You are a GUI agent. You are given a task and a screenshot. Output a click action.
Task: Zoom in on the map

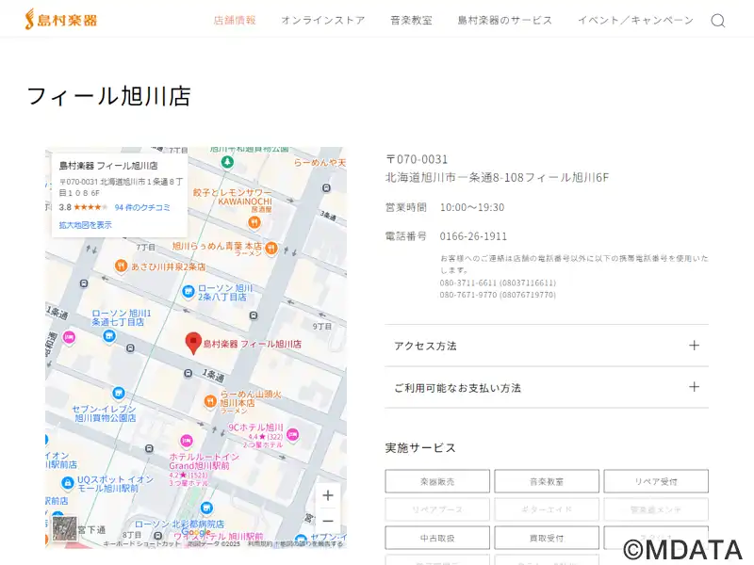point(328,495)
